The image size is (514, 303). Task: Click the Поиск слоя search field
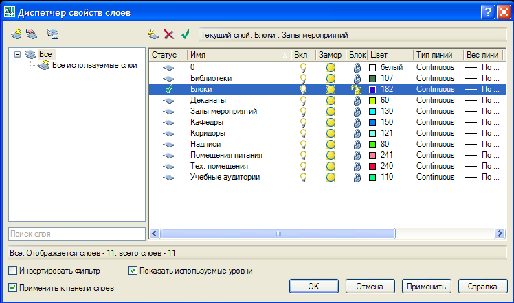(77, 234)
